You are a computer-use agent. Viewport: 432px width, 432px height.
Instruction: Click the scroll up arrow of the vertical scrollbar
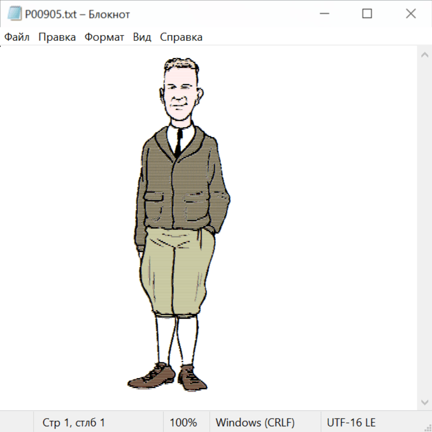[424, 55]
